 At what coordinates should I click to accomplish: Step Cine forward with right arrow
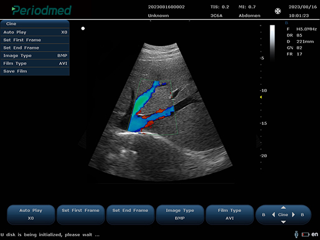(x=293, y=215)
